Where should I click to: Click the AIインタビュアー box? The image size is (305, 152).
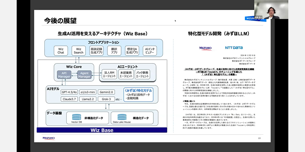[150, 51]
